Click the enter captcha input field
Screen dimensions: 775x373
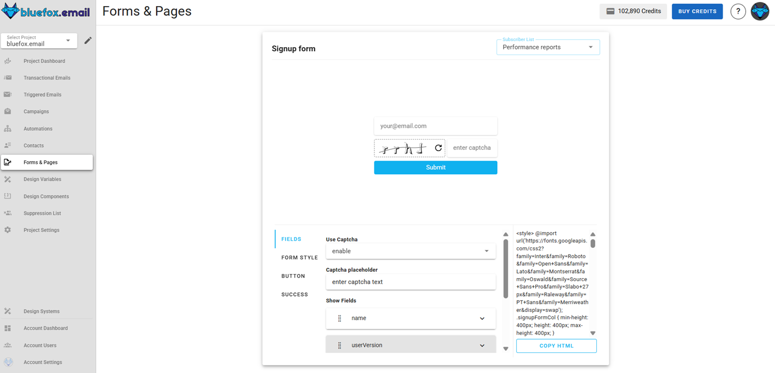(x=472, y=148)
